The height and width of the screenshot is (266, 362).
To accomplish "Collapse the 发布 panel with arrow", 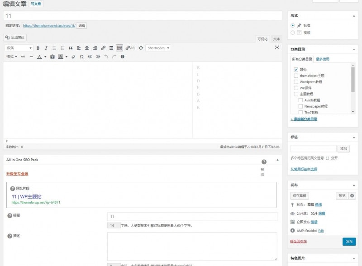I will tap(353, 185).
